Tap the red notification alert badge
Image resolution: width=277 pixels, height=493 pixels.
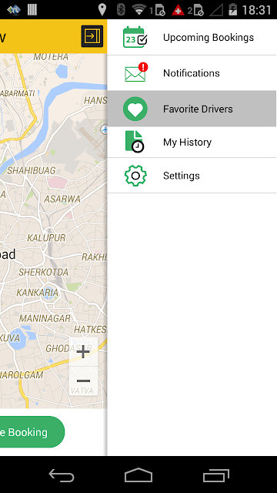143,67
